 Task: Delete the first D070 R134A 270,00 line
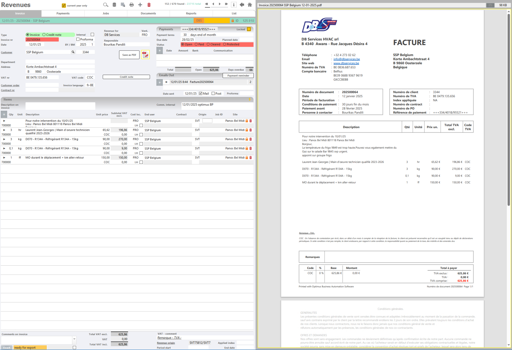pos(251,139)
